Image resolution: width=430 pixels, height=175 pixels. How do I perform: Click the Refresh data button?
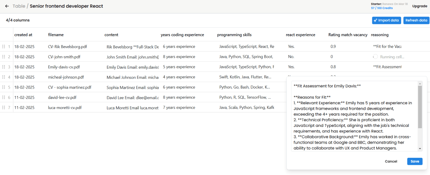coord(416,21)
